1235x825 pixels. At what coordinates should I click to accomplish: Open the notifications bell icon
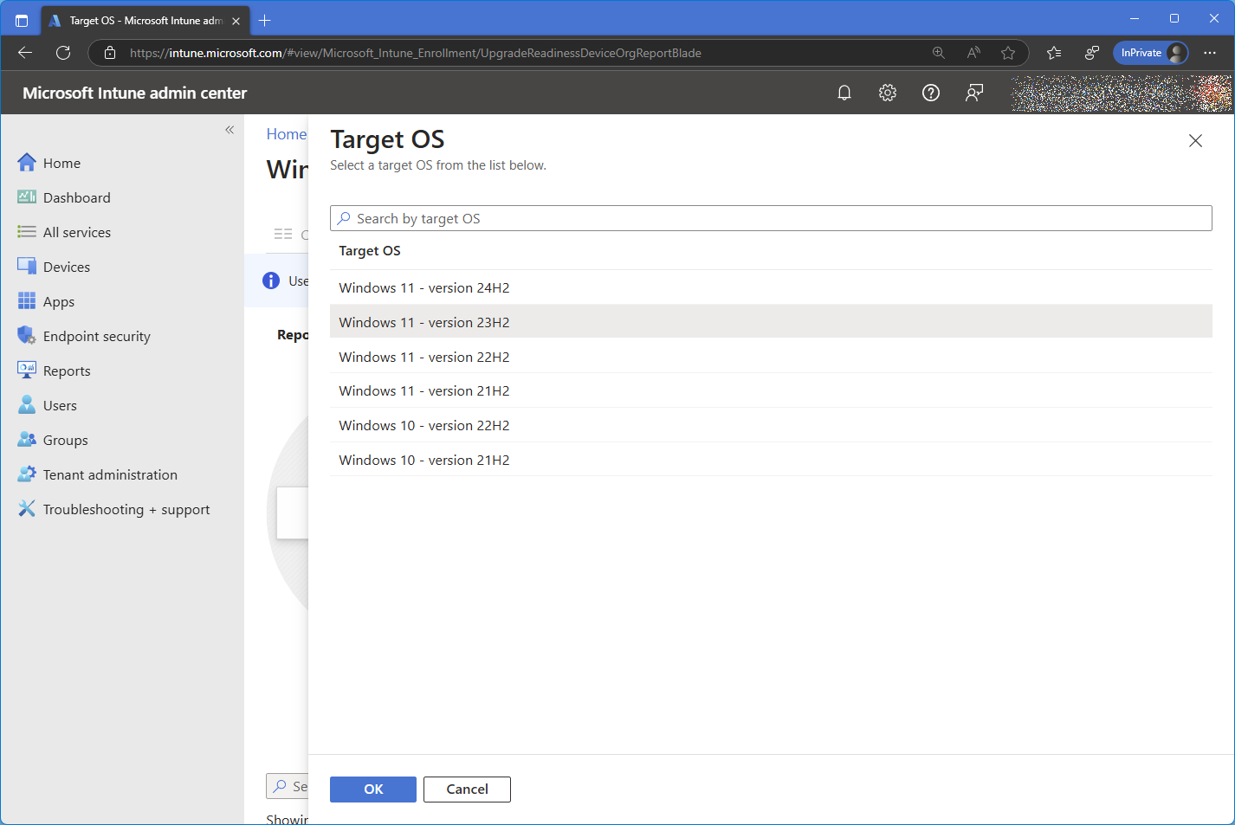pos(844,93)
